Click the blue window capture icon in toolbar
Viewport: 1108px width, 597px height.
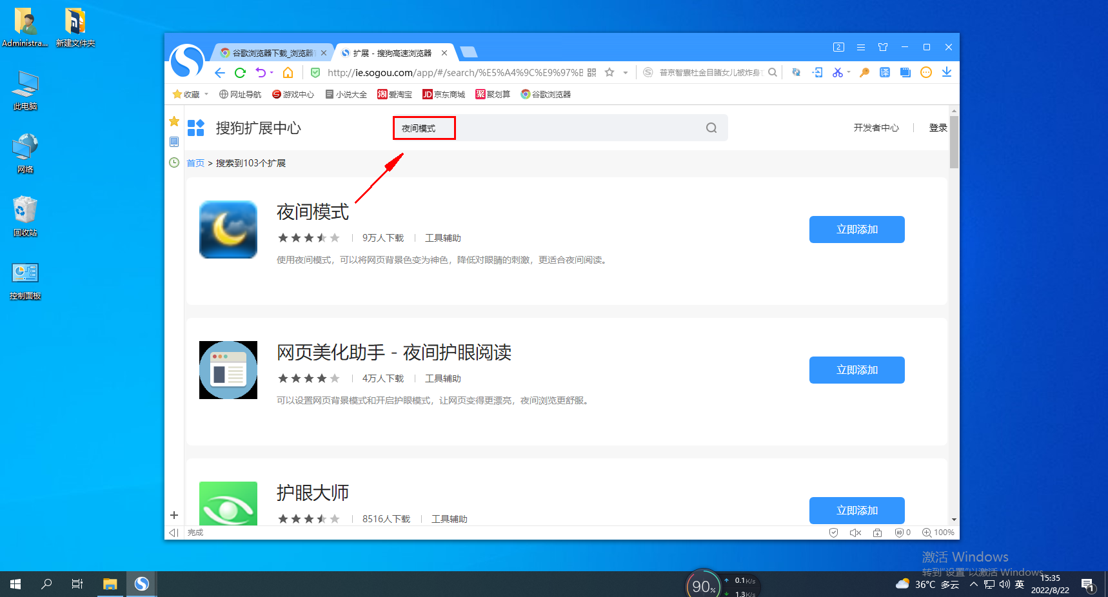pos(905,72)
